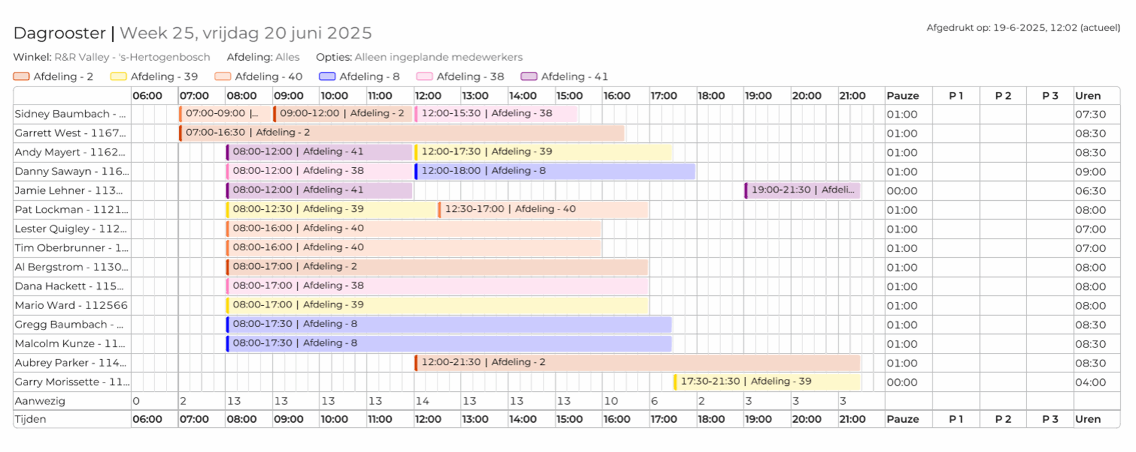This screenshot has height=452, width=1136.
Task: Select Garrett West's 07:00-16:30 shift bar
Action: [402, 133]
